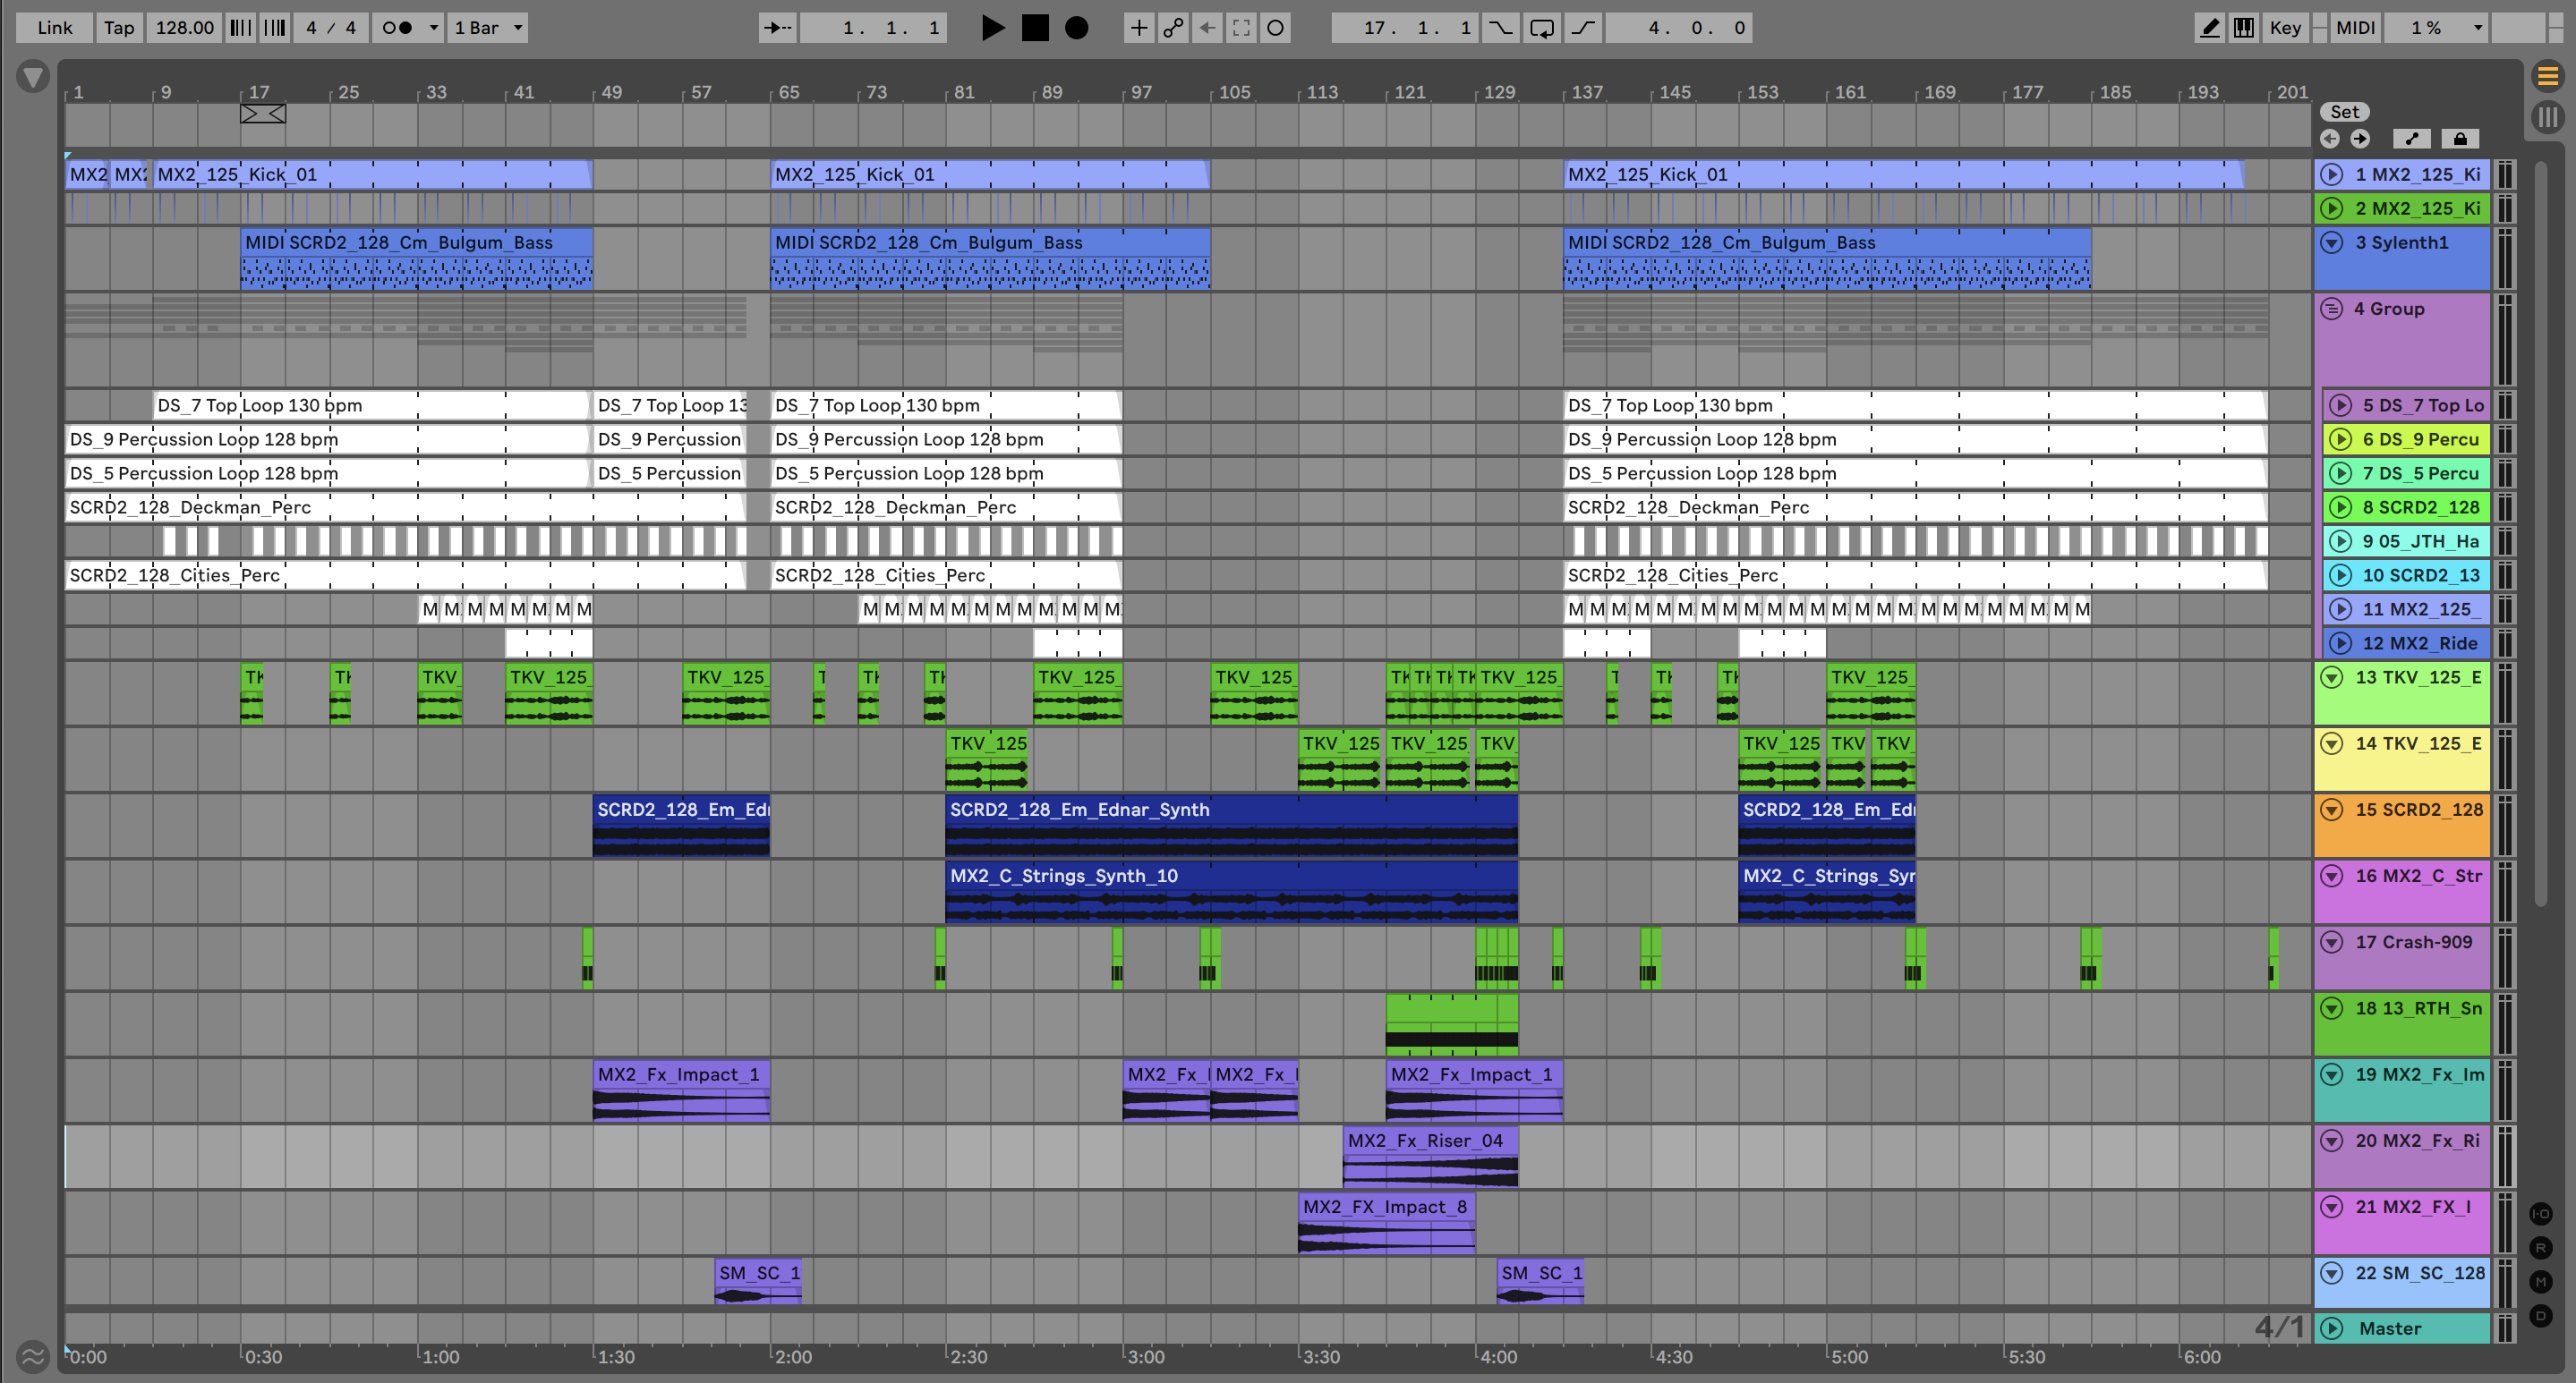Switch to Session View with vertical bars icon

(x=2547, y=117)
